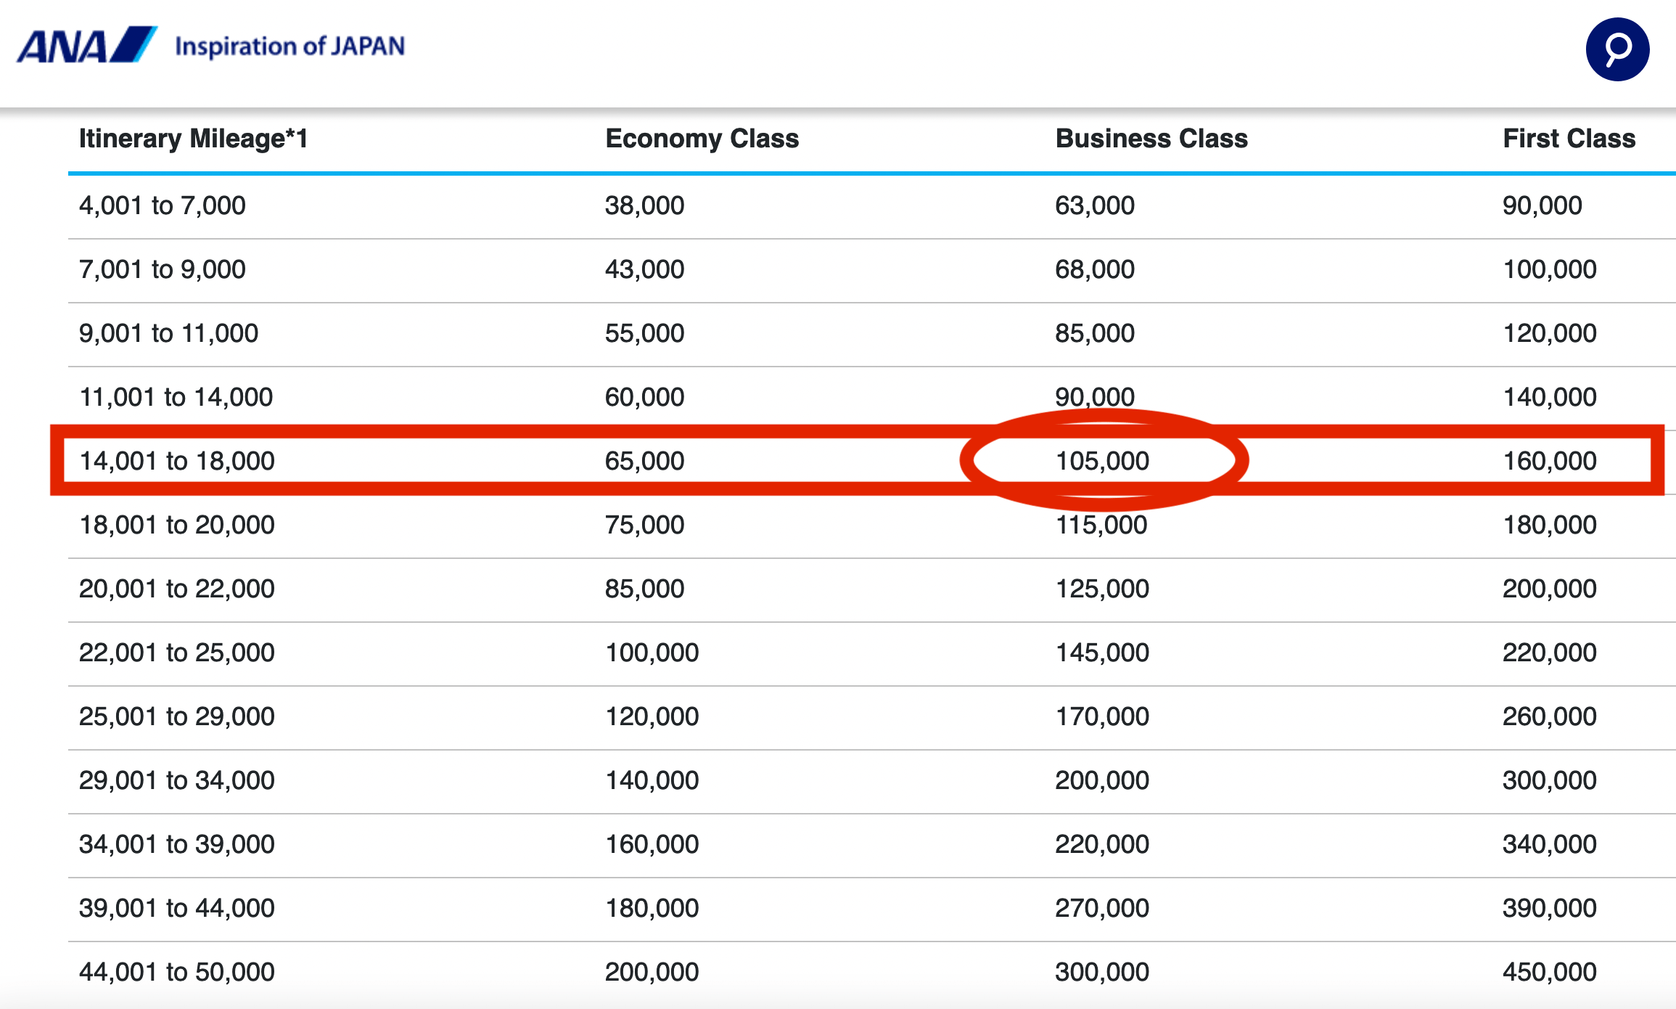Select Economy 60,000 in row 11,001 to 14,000
Screen dimensions: 1676x1009
[x=645, y=397]
